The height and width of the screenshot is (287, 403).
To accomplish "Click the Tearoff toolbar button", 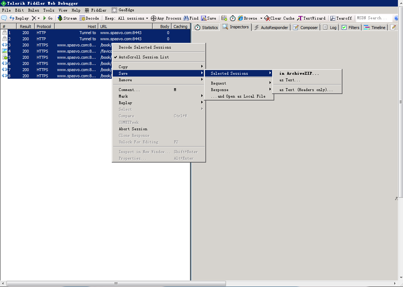I will (x=341, y=18).
